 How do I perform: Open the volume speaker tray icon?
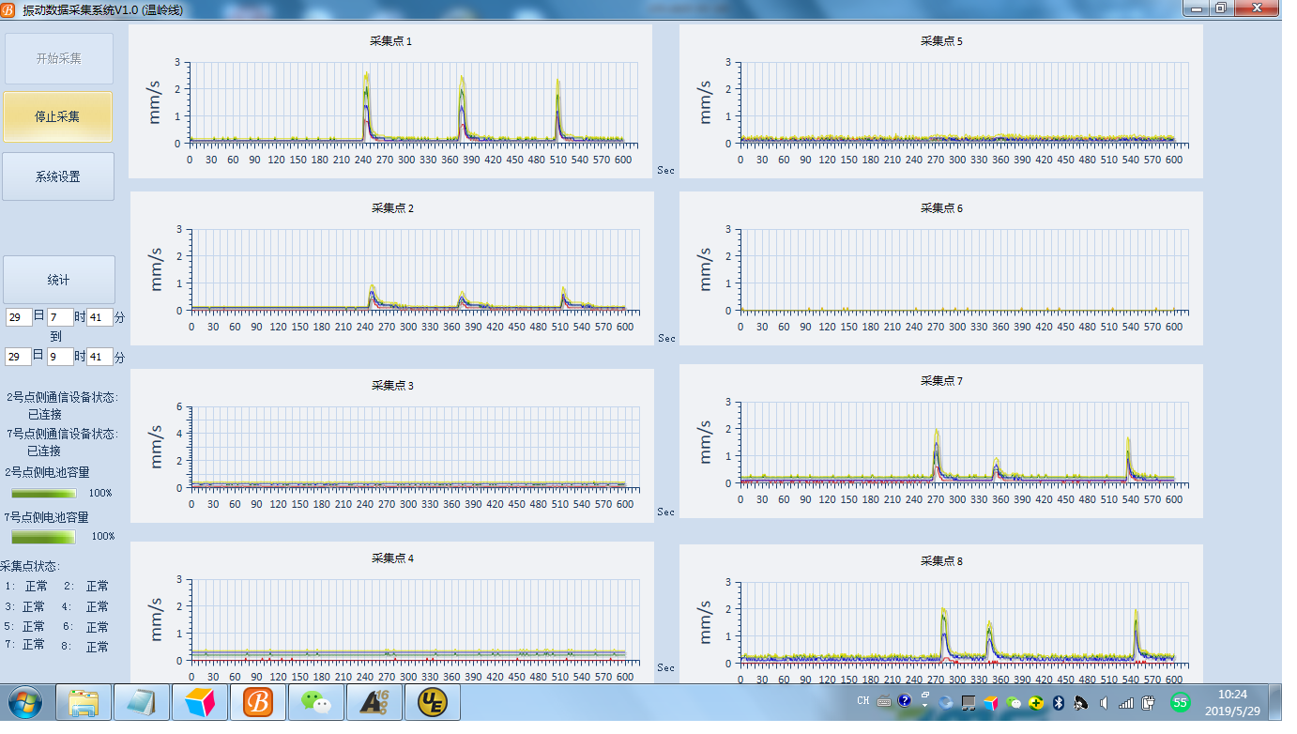(x=1103, y=702)
